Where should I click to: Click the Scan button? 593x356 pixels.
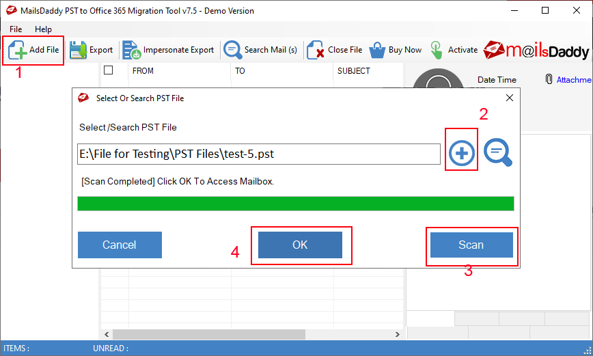click(471, 245)
